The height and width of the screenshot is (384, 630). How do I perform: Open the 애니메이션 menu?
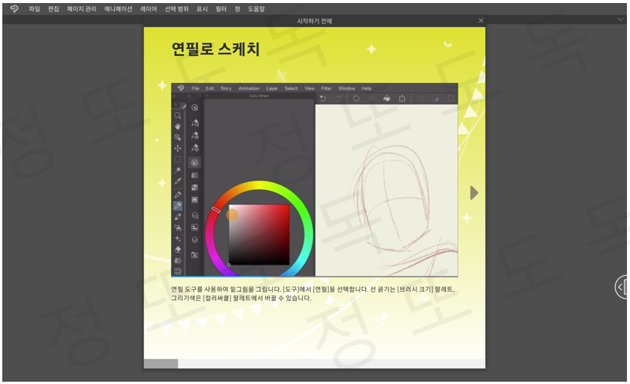(x=118, y=9)
